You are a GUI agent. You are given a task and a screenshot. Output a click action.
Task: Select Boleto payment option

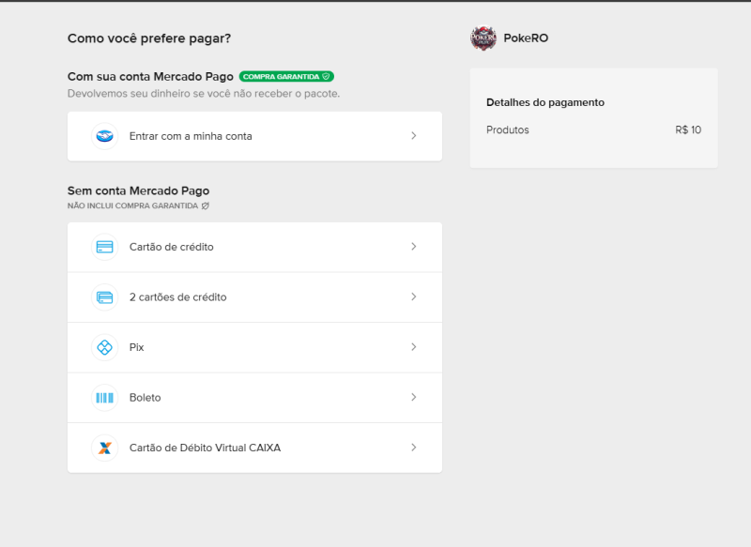coord(146,398)
